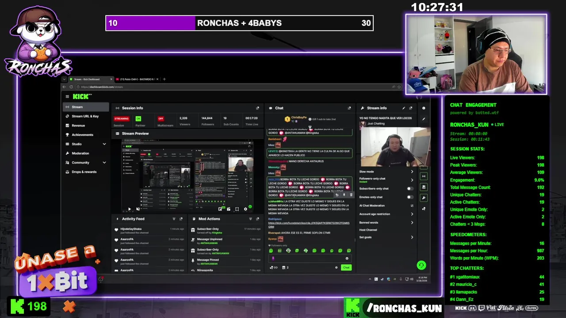The height and width of the screenshot is (318, 566).
Task: Click HijodeliayShaka follow entry in Activity Feed
Action: click(149, 230)
